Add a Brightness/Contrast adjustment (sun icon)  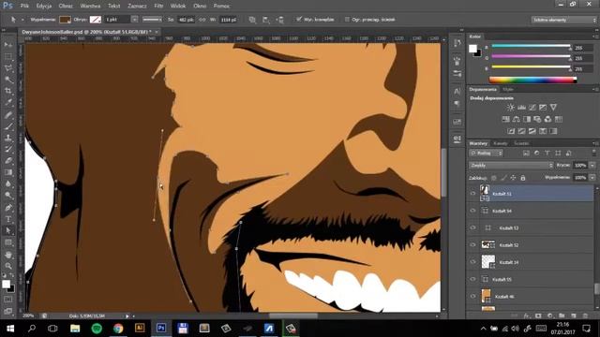click(510, 108)
